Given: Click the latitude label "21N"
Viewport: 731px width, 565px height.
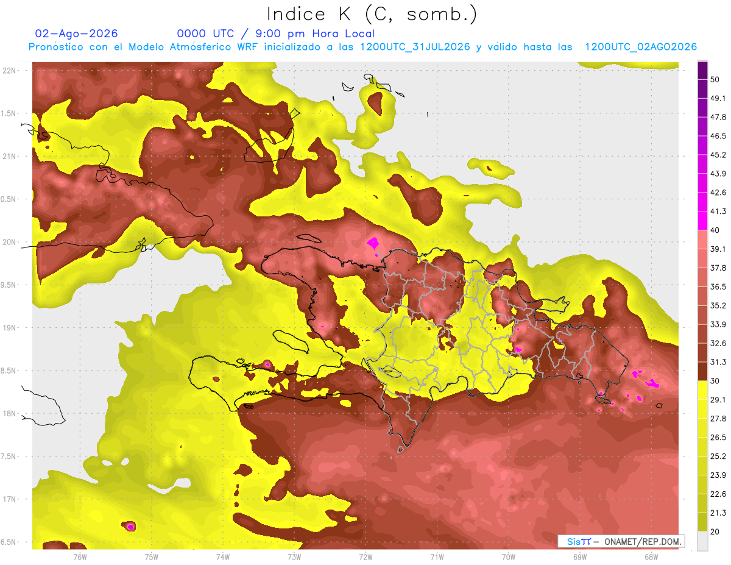Looking at the screenshot, I should pos(9,156).
